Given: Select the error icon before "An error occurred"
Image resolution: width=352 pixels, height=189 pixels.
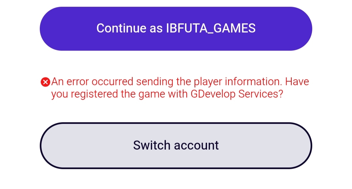Looking at the screenshot, I should (46, 82).
